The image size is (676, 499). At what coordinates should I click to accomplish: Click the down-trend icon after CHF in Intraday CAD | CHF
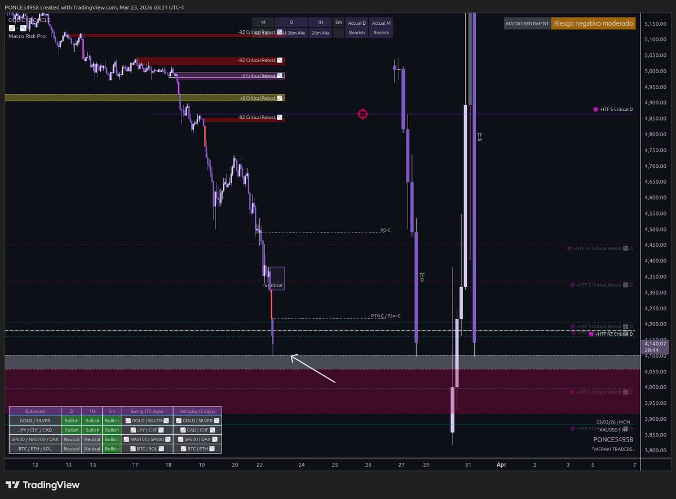pyautogui.click(x=212, y=430)
